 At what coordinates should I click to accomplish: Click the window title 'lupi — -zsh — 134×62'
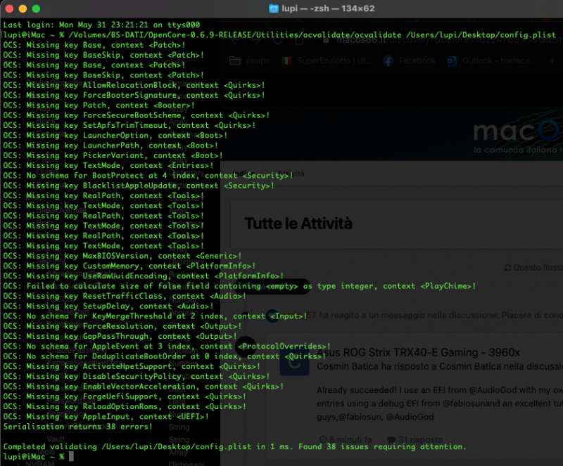pos(328,8)
